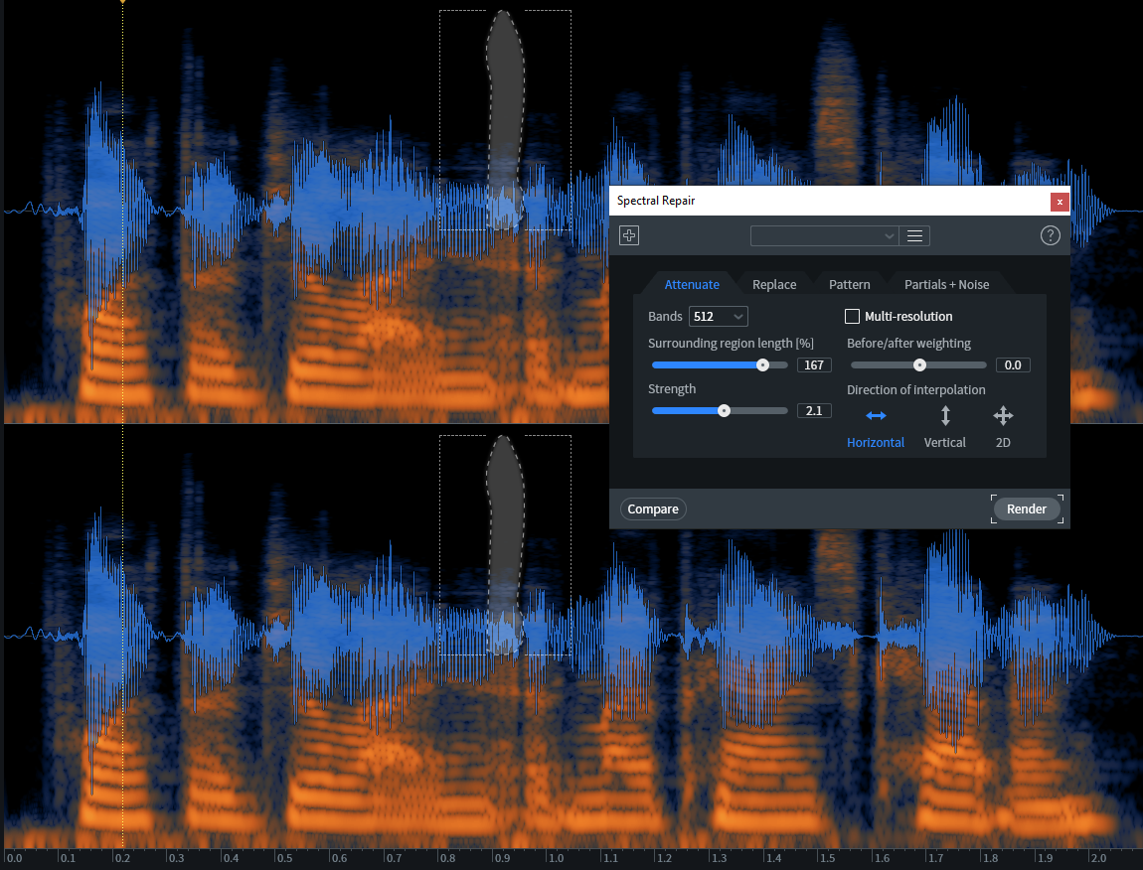Click the lasso selection in lower channel
Screen dimensions: 1143x870
coord(505,545)
